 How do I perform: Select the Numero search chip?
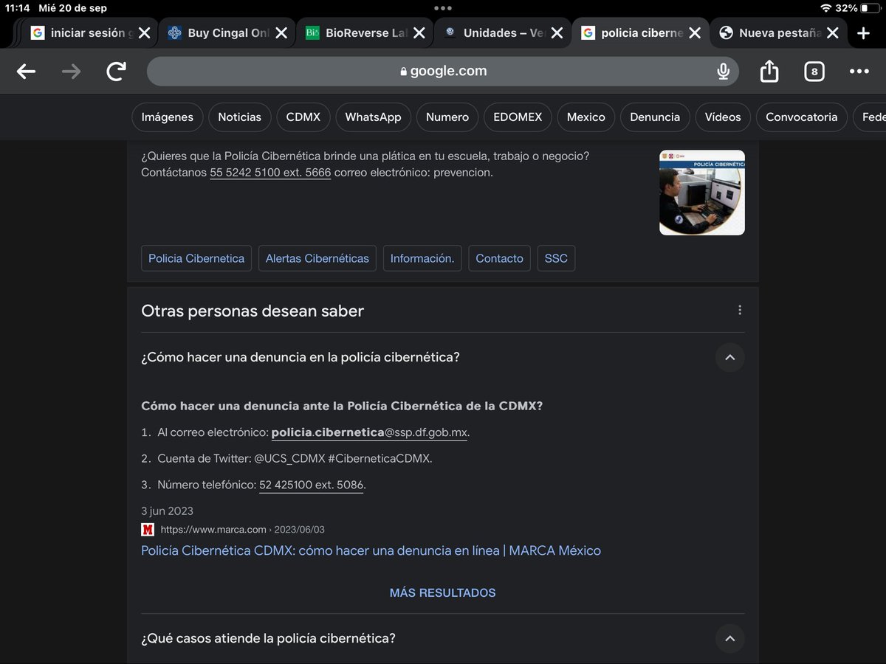(447, 117)
